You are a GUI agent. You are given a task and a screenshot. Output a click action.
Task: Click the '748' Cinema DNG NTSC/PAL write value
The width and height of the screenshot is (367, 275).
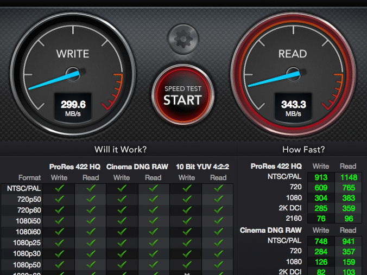click(321, 241)
